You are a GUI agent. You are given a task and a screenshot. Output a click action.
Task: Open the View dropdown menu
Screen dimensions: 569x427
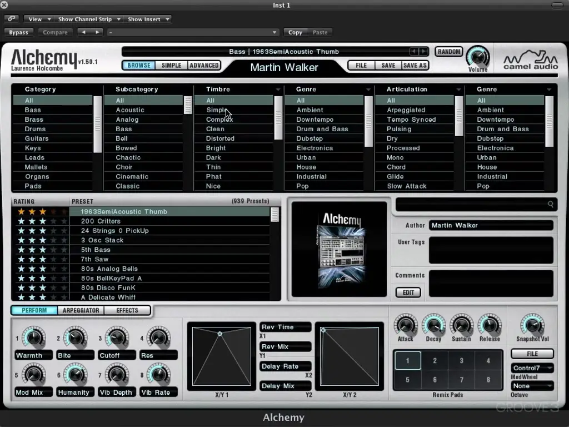pyautogui.click(x=38, y=19)
